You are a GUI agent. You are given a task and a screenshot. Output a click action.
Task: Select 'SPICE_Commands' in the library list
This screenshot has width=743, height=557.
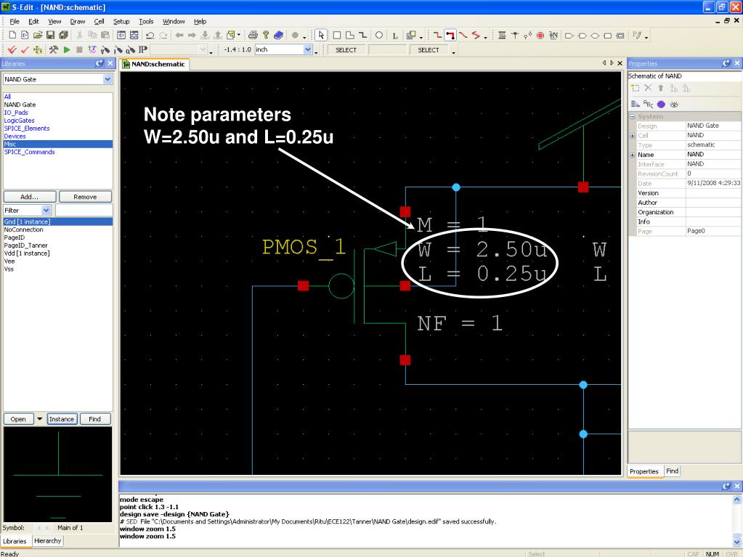click(29, 152)
